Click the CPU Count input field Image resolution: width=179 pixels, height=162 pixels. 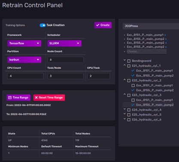(x=25, y=76)
